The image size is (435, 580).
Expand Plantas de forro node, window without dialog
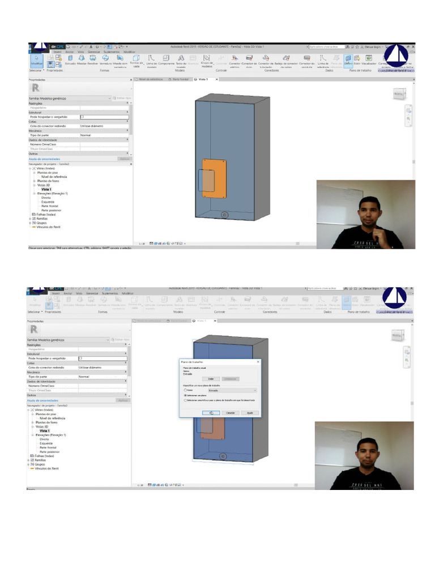click(x=35, y=181)
